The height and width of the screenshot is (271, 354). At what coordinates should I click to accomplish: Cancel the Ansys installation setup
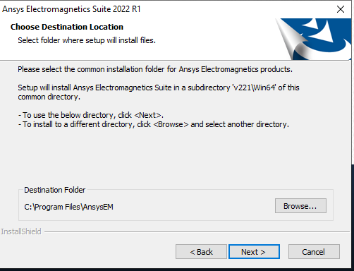(314, 252)
